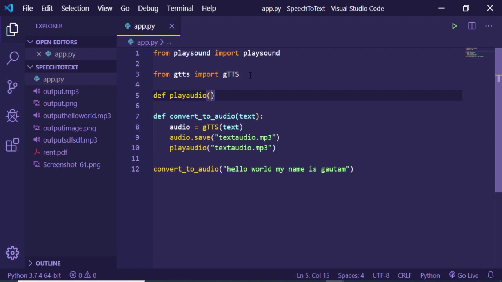Run Python file with play button
Image resolution: width=502 pixels, height=282 pixels.
coord(454,26)
